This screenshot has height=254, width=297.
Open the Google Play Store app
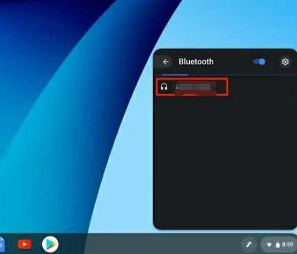50,244
